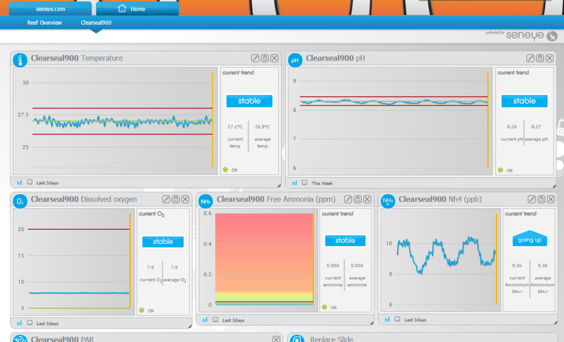Screen dimensions: 564x342
Task: Switch pH widget to list view
Action: point(305,183)
